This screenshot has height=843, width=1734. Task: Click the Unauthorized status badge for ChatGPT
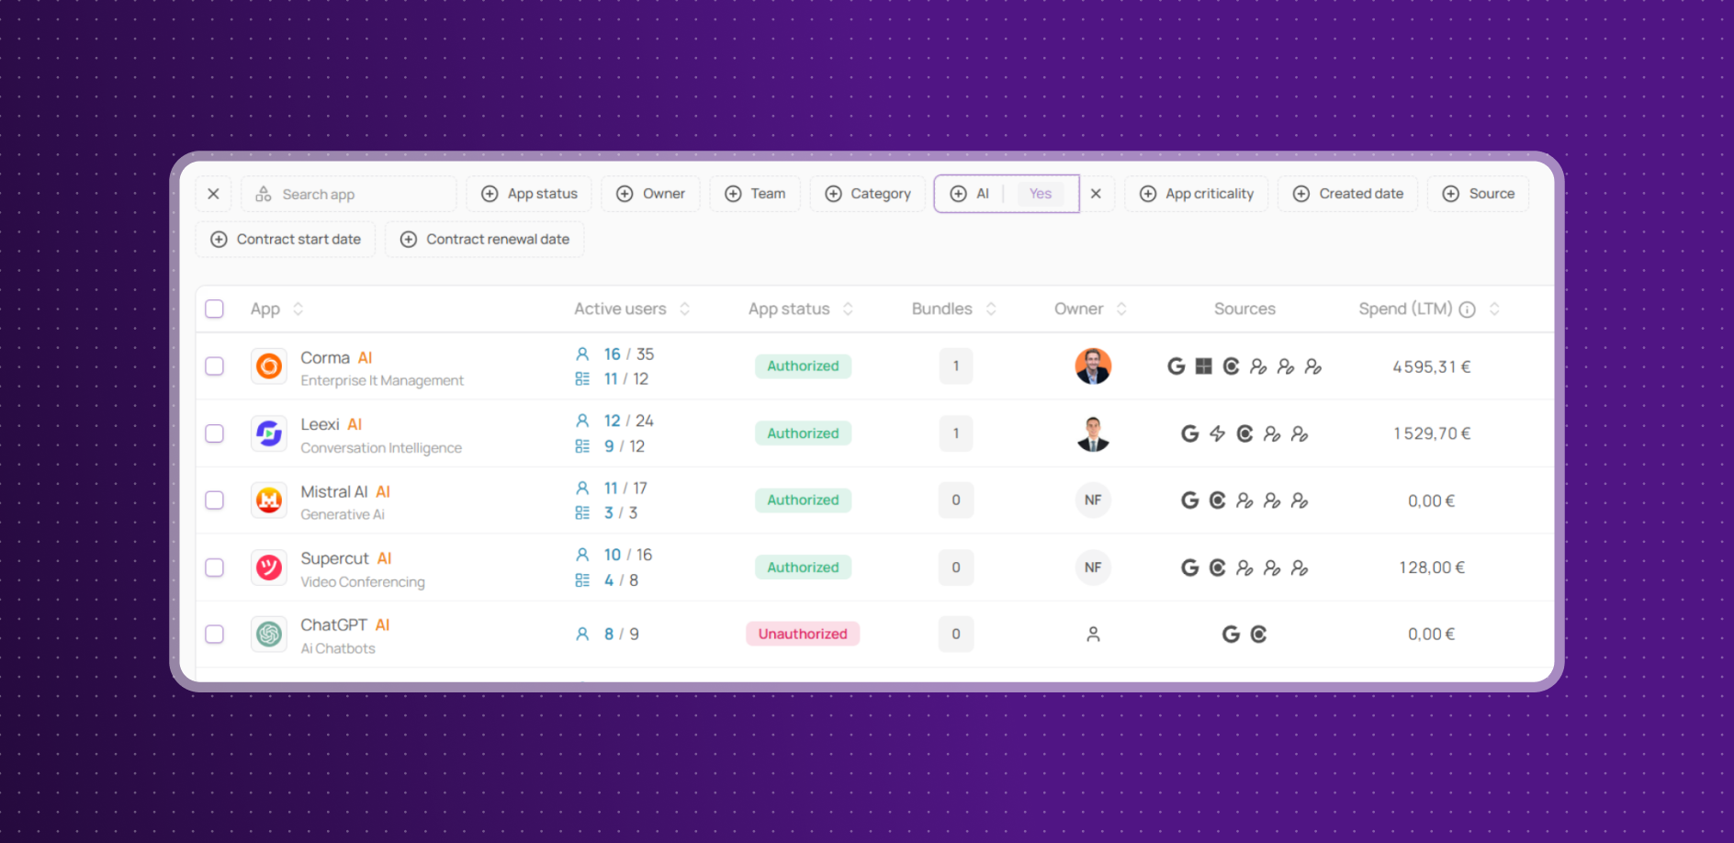(x=802, y=635)
